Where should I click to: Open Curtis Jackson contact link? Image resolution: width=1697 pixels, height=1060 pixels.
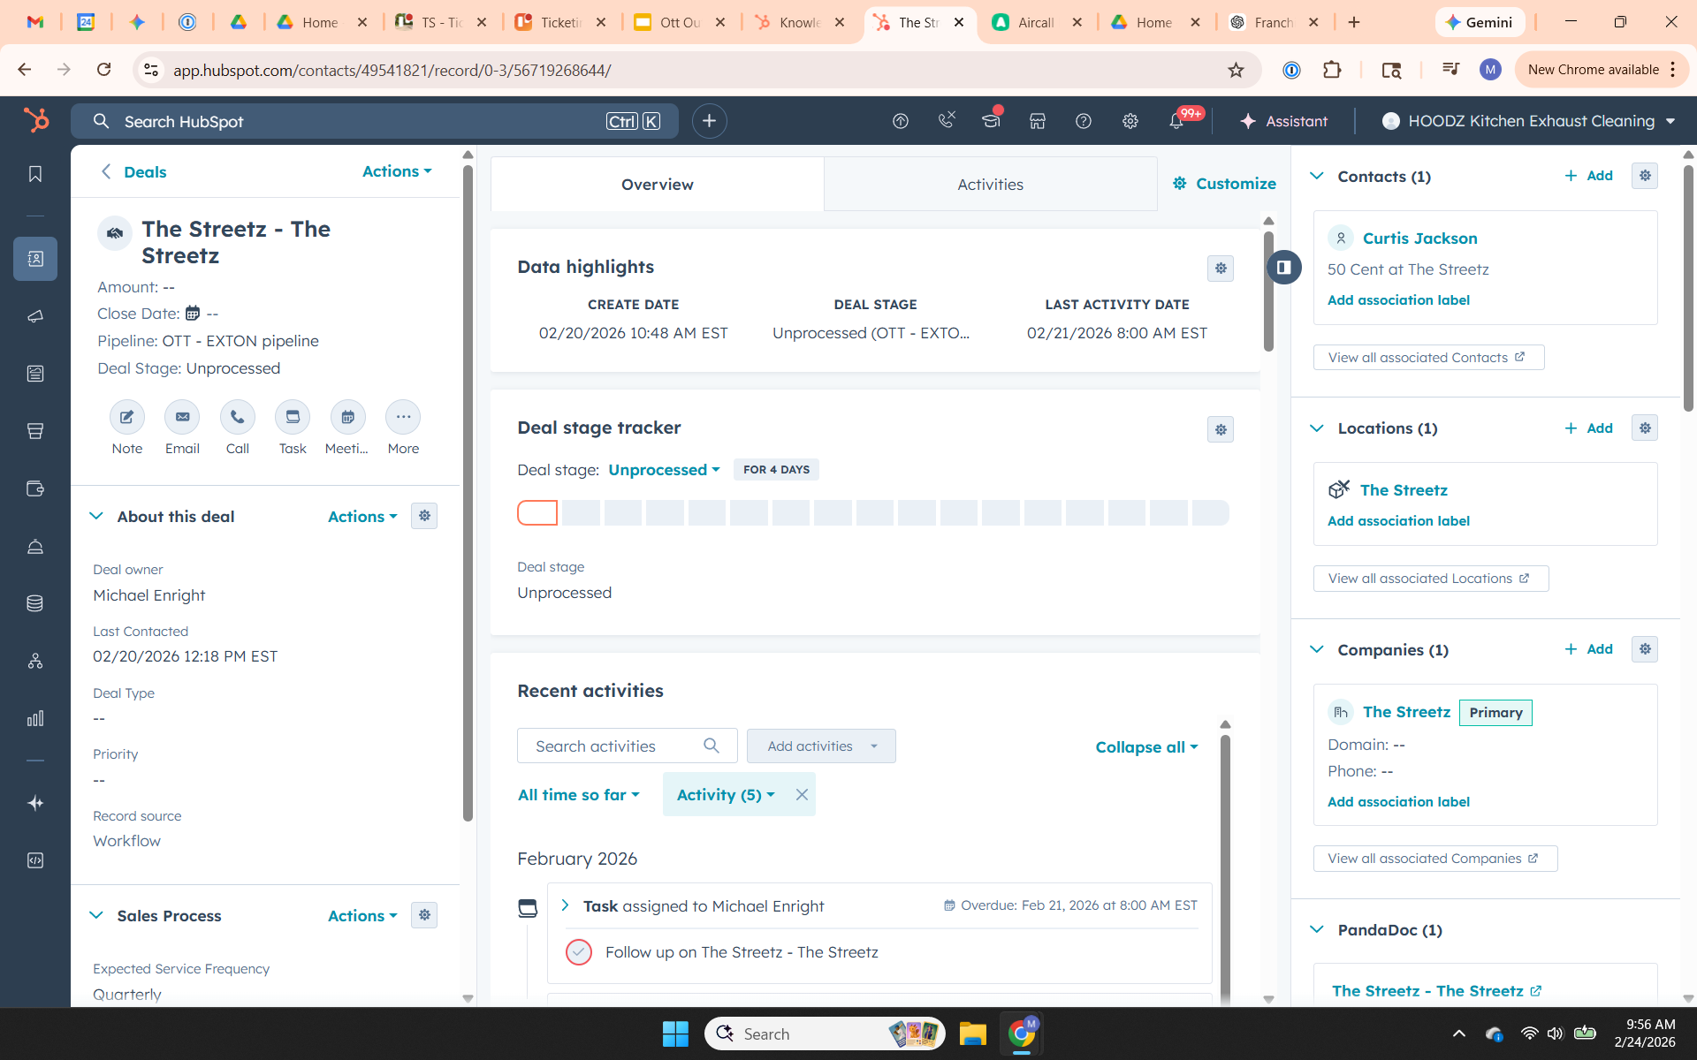(1419, 238)
